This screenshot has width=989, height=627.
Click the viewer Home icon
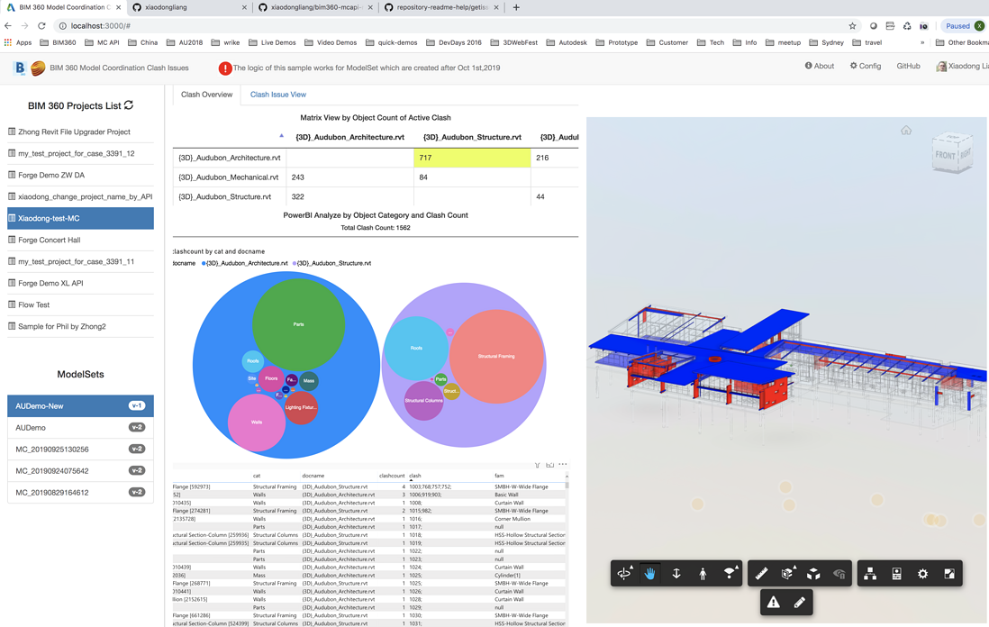[x=906, y=130]
